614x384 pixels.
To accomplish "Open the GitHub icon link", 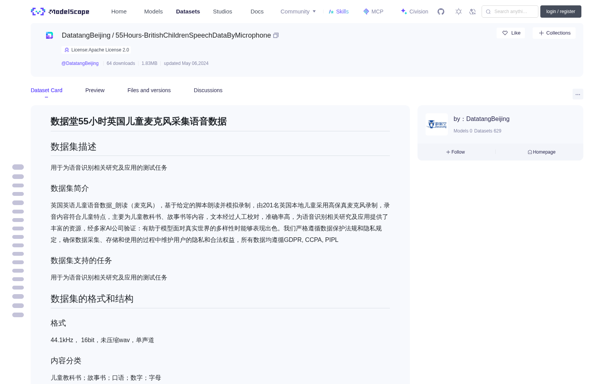I will pyautogui.click(x=441, y=12).
